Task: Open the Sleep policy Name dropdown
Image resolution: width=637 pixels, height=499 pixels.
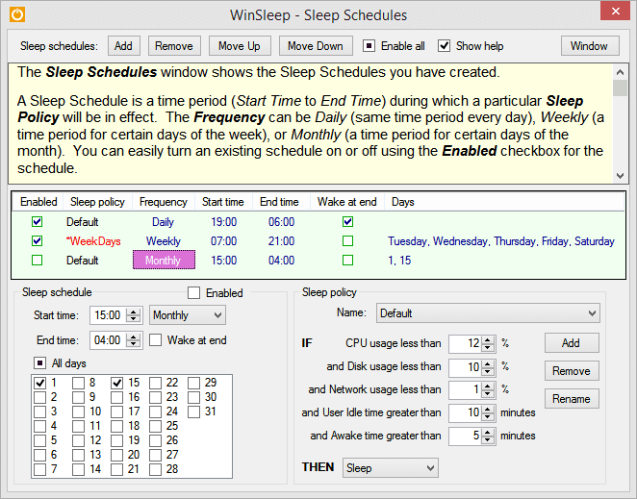Action: point(488,313)
